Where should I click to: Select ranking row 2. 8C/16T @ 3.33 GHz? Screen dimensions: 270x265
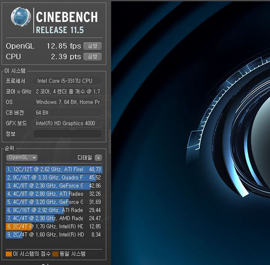point(54,177)
